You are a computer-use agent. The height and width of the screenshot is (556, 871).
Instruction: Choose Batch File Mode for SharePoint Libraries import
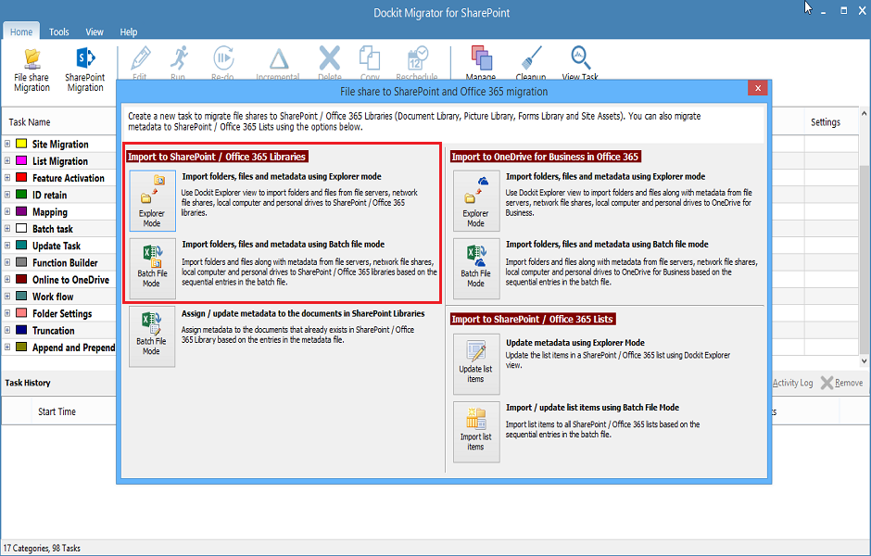pos(152,268)
